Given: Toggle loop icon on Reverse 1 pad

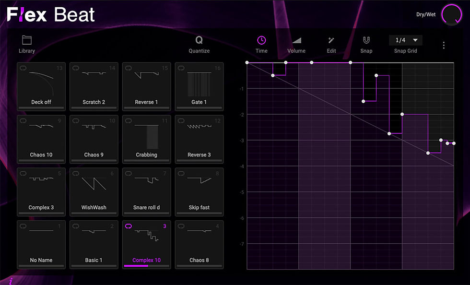Looking at the screenshot, I should pyautogui.click(x=129, y=68).
